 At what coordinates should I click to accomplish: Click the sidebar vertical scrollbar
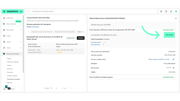[23, 44]
